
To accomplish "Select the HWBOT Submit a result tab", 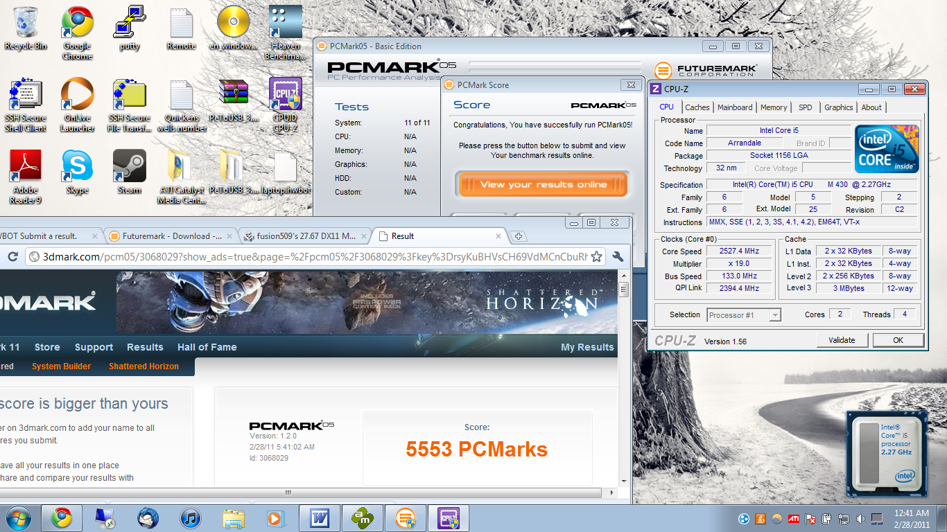I will (49, 236).
